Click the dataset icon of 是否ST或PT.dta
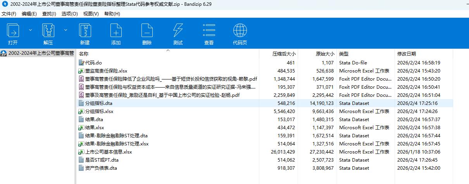Image resolution: width=469 pixels, height=184 pixels. (x=81, y=160)
